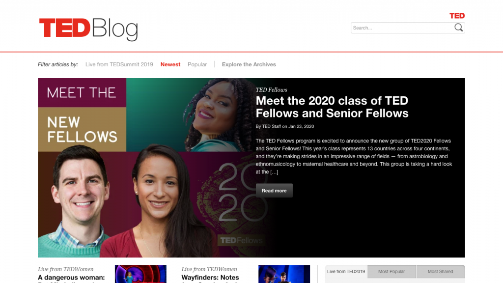Select the Newest filter
This screenshot has height=283, width=503.
coord(170,64)
